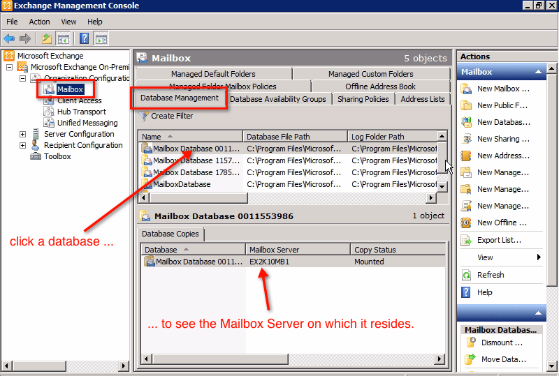Select Client Access in the tree
Viewport: 559px width, 376px height.
pyautogui.click(x=80, y=100)
